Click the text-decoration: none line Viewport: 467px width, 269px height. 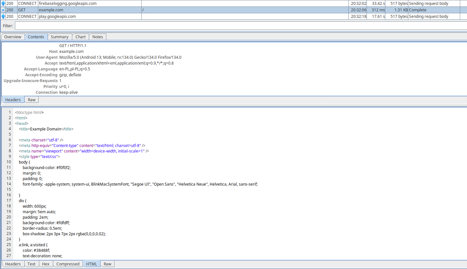(x=42, y=256)
